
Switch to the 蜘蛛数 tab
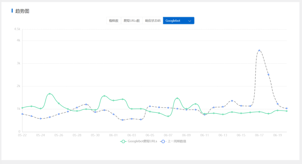pos(114,21)
